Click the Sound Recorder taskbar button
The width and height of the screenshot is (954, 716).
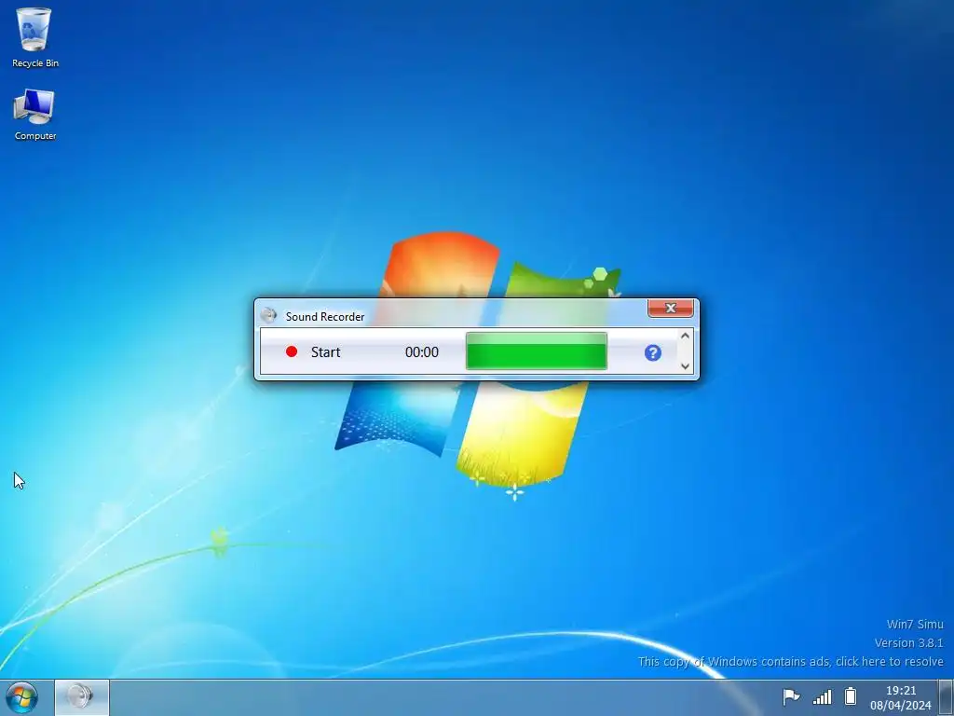point(82,697)
